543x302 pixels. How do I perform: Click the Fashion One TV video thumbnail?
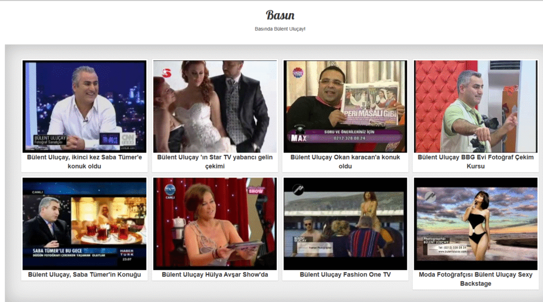click(345, 224)
